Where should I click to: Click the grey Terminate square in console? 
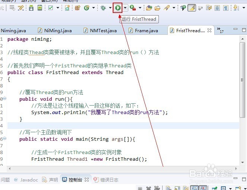pos(140,188)
